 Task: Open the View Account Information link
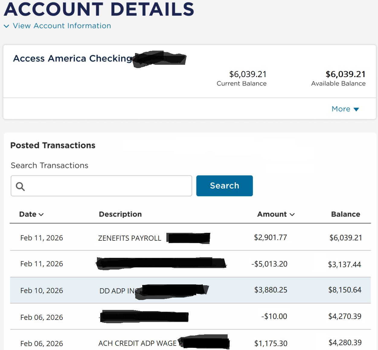(62, 26)
